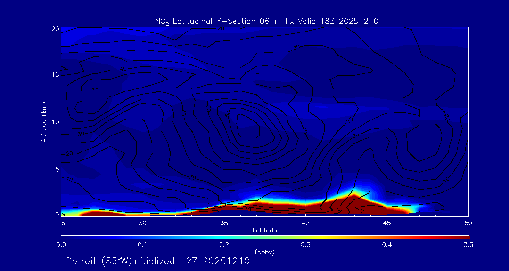Click x-axis latitude tick label 50
Viewport: 509px width, 271px height.
(468, 223)
